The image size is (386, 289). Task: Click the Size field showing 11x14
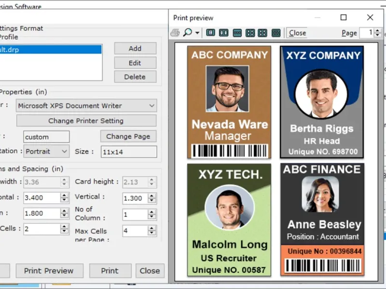pyautogui.click(x=129, y=152)
